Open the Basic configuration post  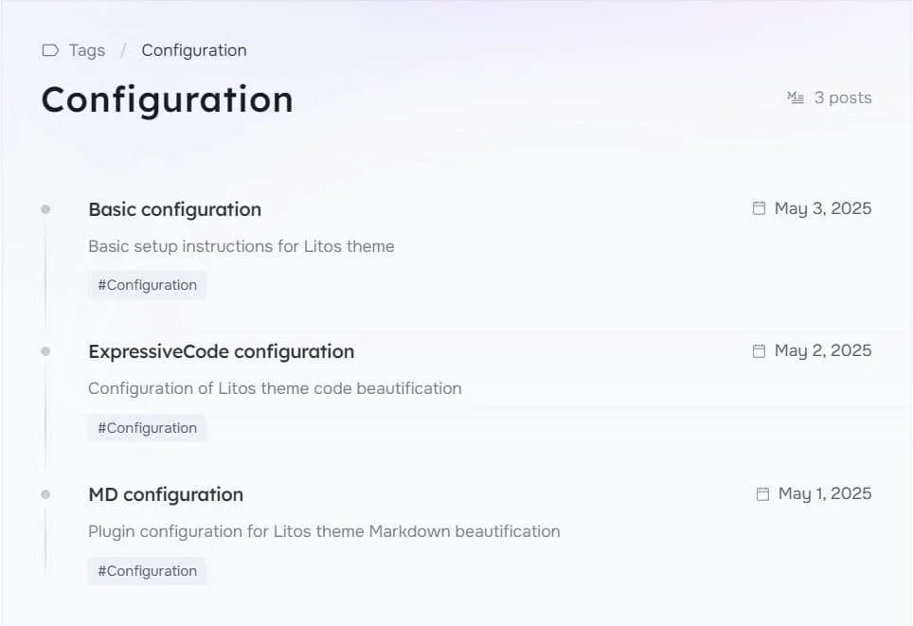(174, 209)
